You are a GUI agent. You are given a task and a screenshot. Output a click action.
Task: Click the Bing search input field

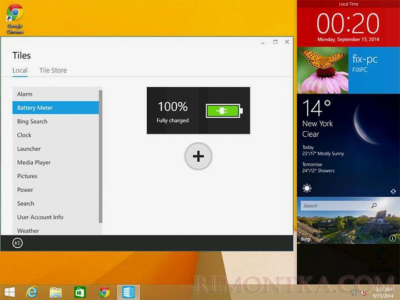(x=333, y=206)
